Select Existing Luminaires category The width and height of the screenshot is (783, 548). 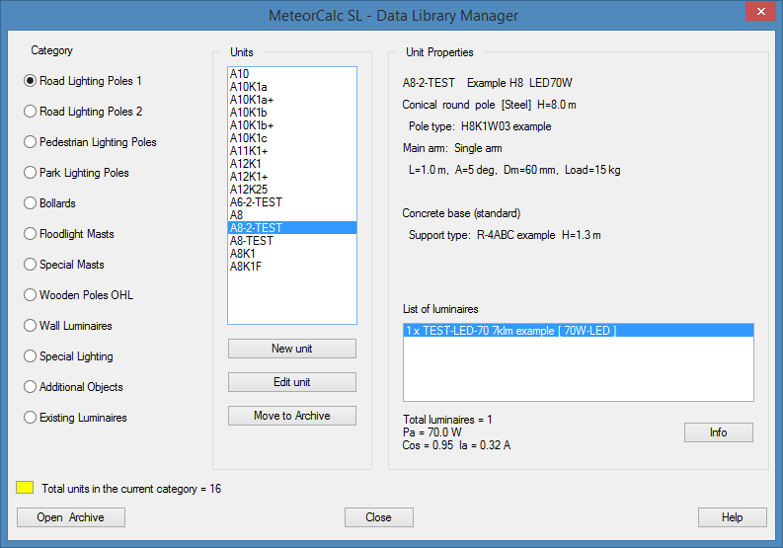click(x=75, y=418)
